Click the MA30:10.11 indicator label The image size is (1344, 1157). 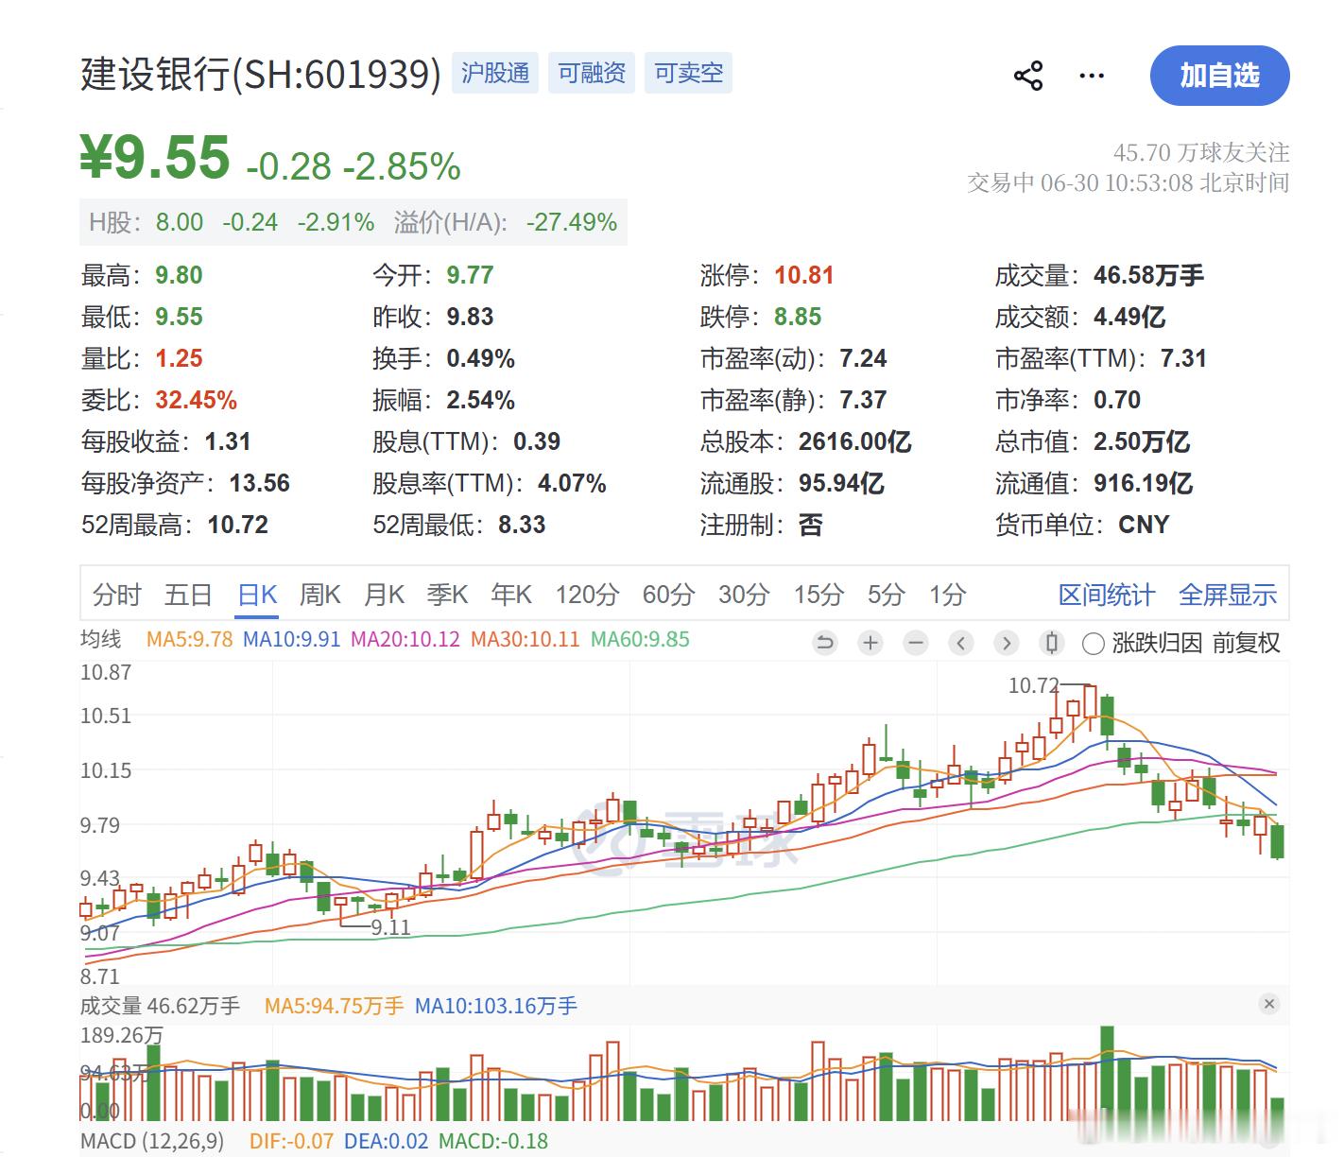(525, 639)
